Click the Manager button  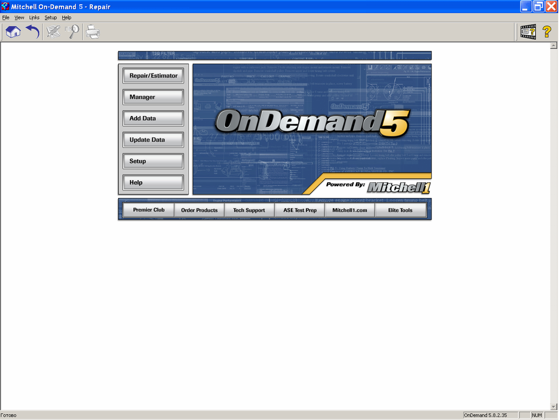click(x=153, y=97)
